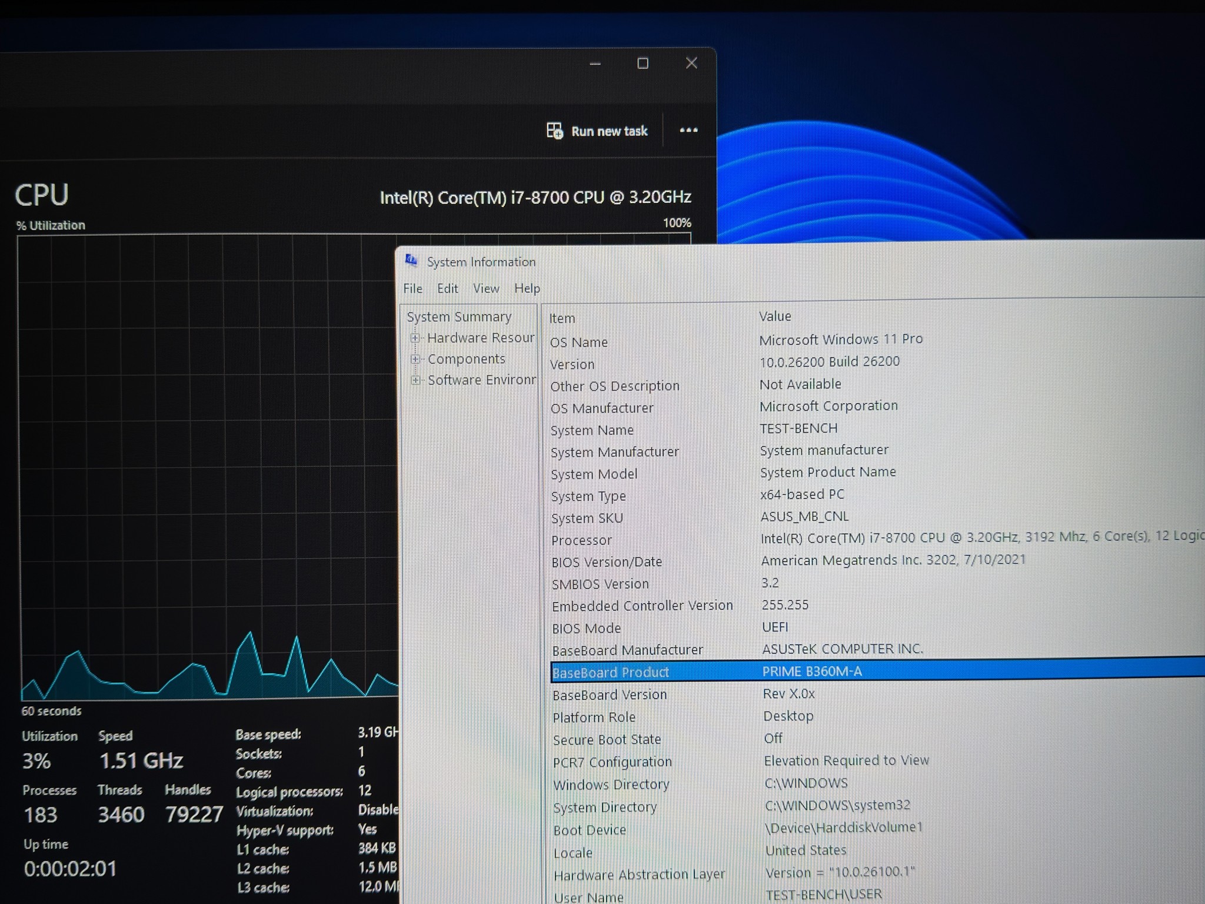Expand the Software Environment tree node

pyautogui.click(x=415, y=380)
